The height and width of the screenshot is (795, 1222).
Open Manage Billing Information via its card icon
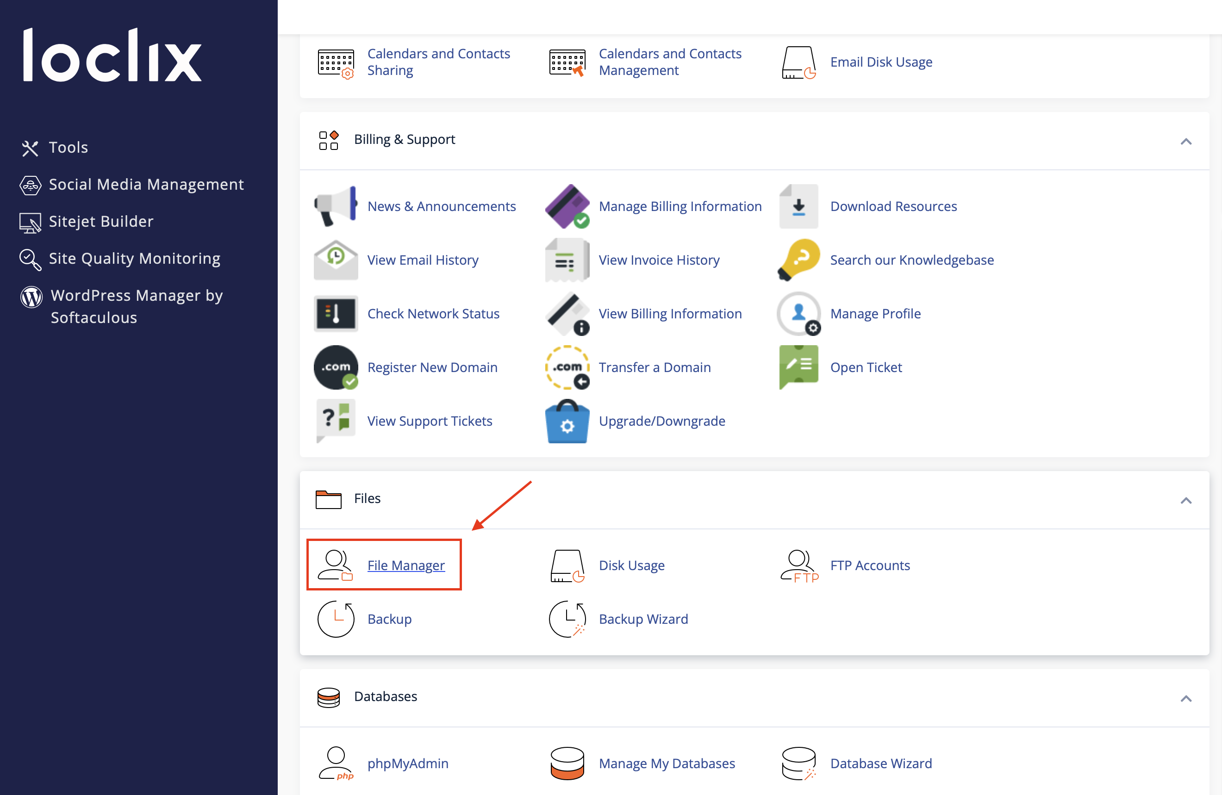point(567,206)
